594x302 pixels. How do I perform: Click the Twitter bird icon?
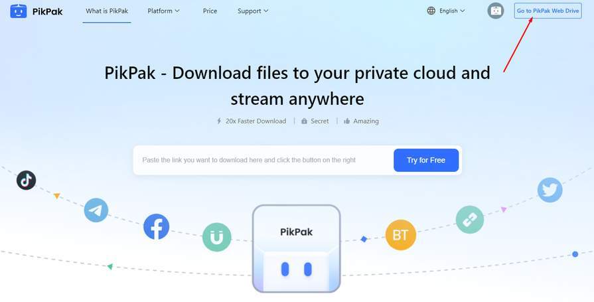(x=550, y=190)
